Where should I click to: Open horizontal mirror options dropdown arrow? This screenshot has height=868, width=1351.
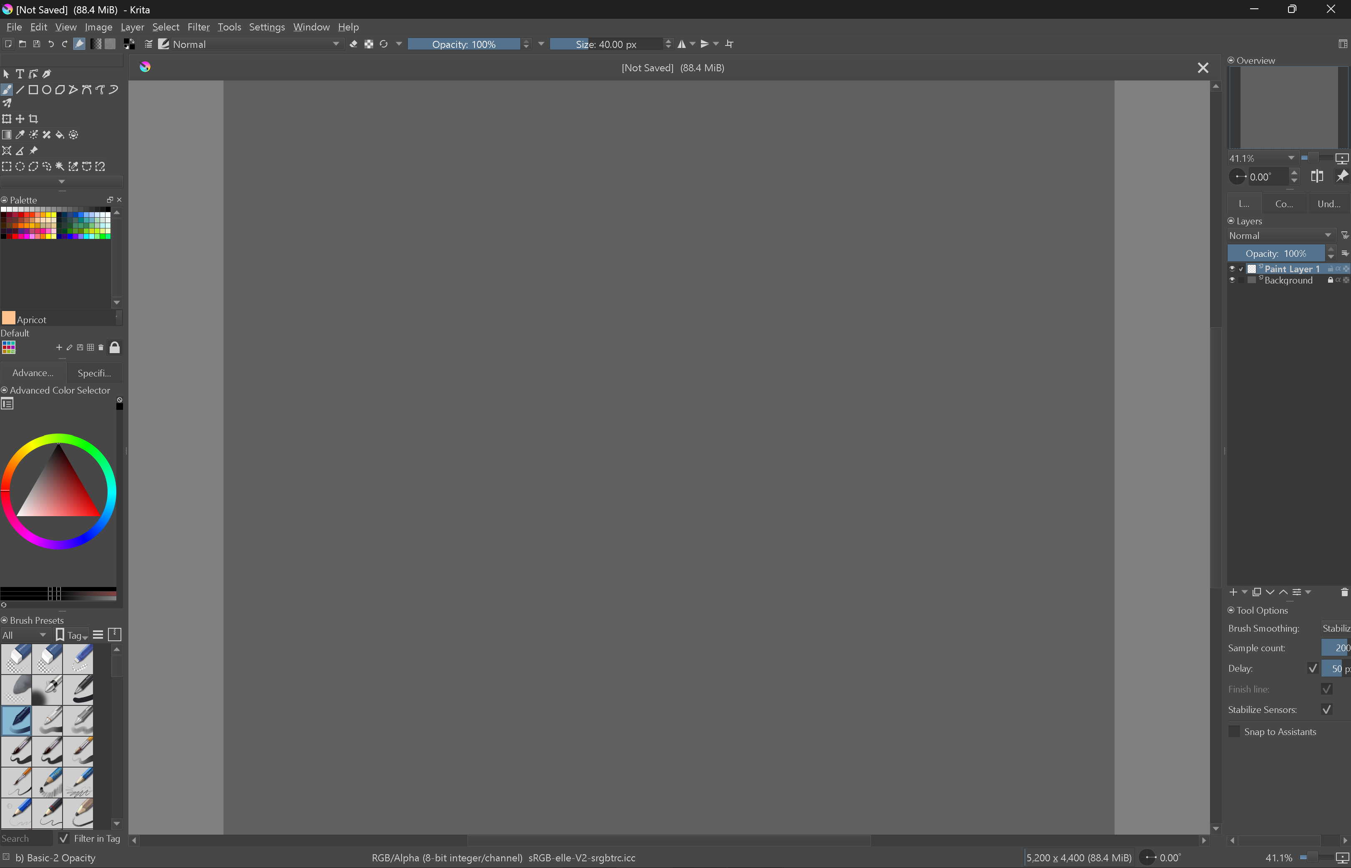point(693,44)
